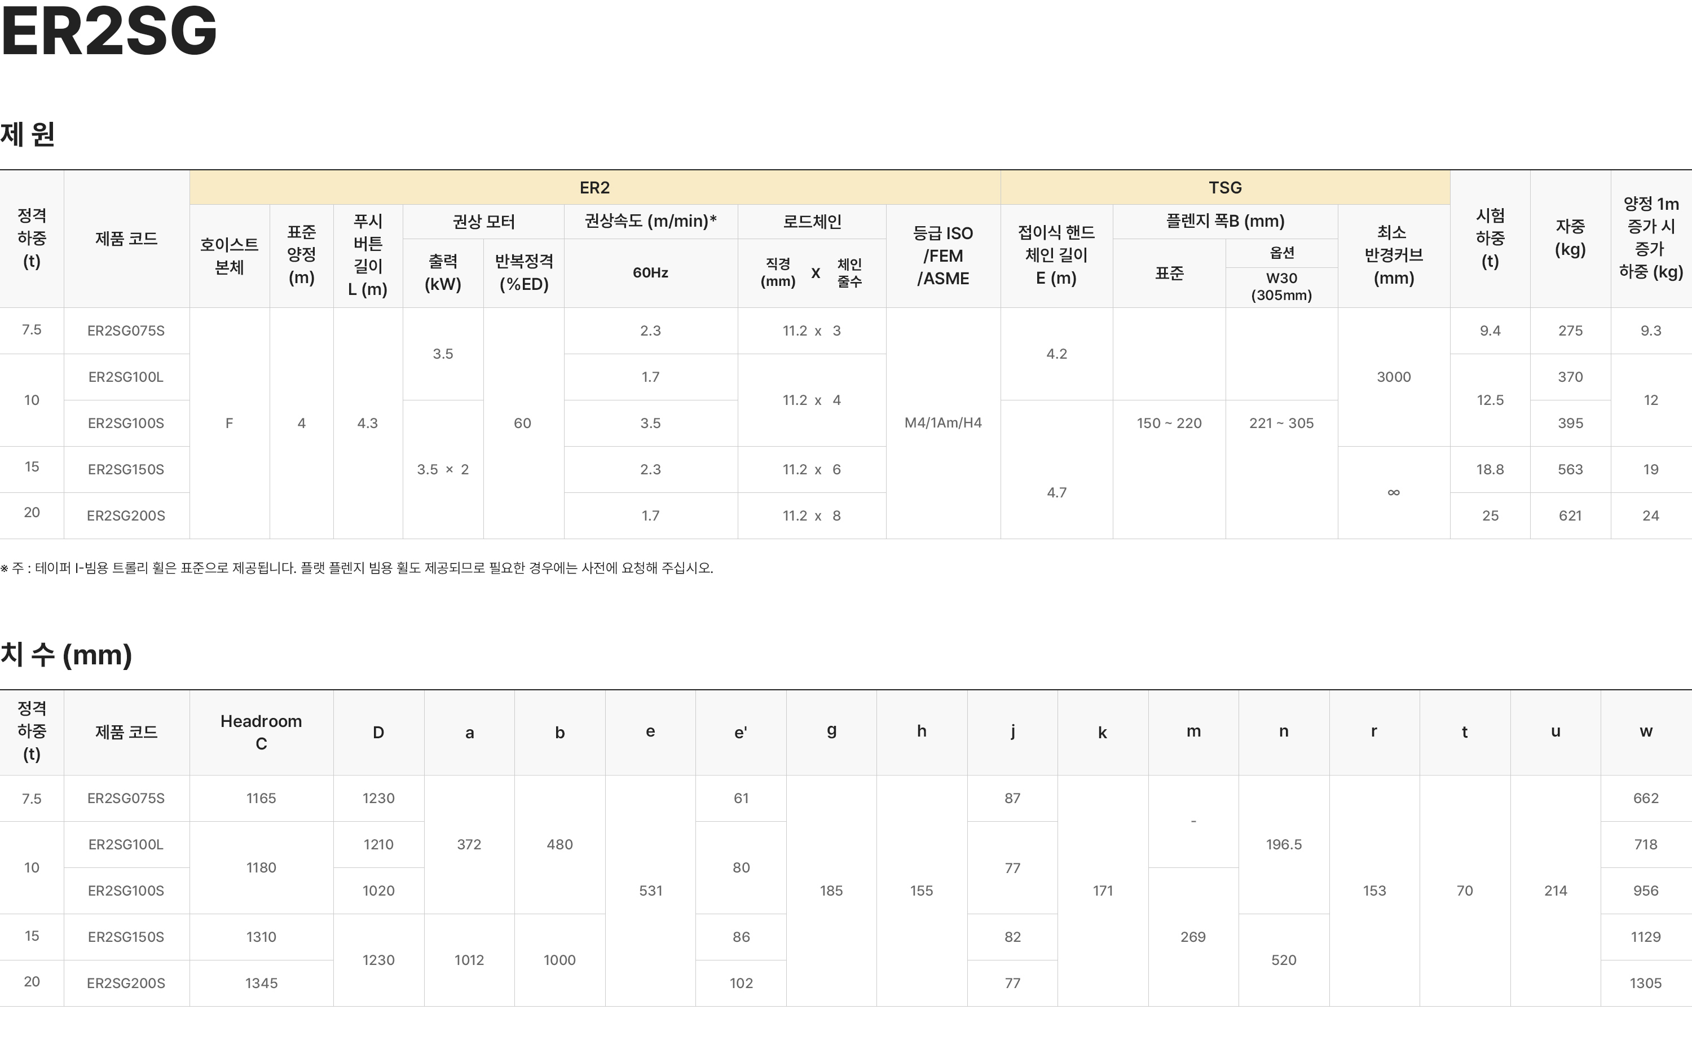Click ER2SG150S in the dimensions table
1692x1049 pixels.
126,937
